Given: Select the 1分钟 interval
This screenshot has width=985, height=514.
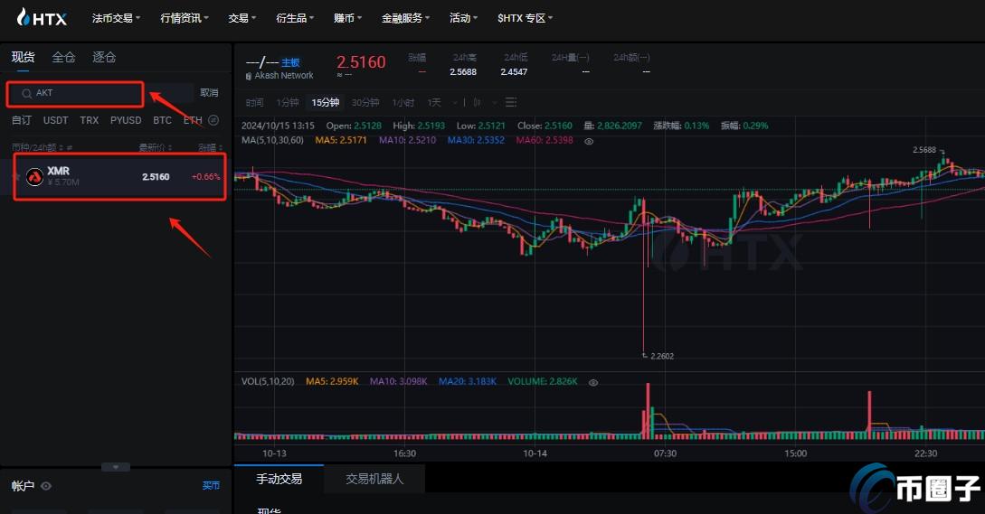Looking at the screenshot, I should click(x=287, y=102).
